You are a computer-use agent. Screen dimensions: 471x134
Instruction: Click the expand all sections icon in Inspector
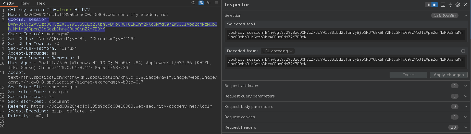pyautogui.click(x=443, y=5)
